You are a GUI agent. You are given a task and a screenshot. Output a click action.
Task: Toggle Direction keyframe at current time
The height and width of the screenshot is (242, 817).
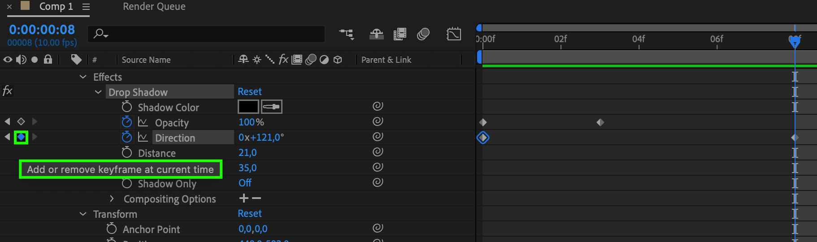tap(21, 137)
